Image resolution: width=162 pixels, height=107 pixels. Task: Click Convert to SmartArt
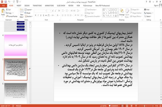point(92,16)
